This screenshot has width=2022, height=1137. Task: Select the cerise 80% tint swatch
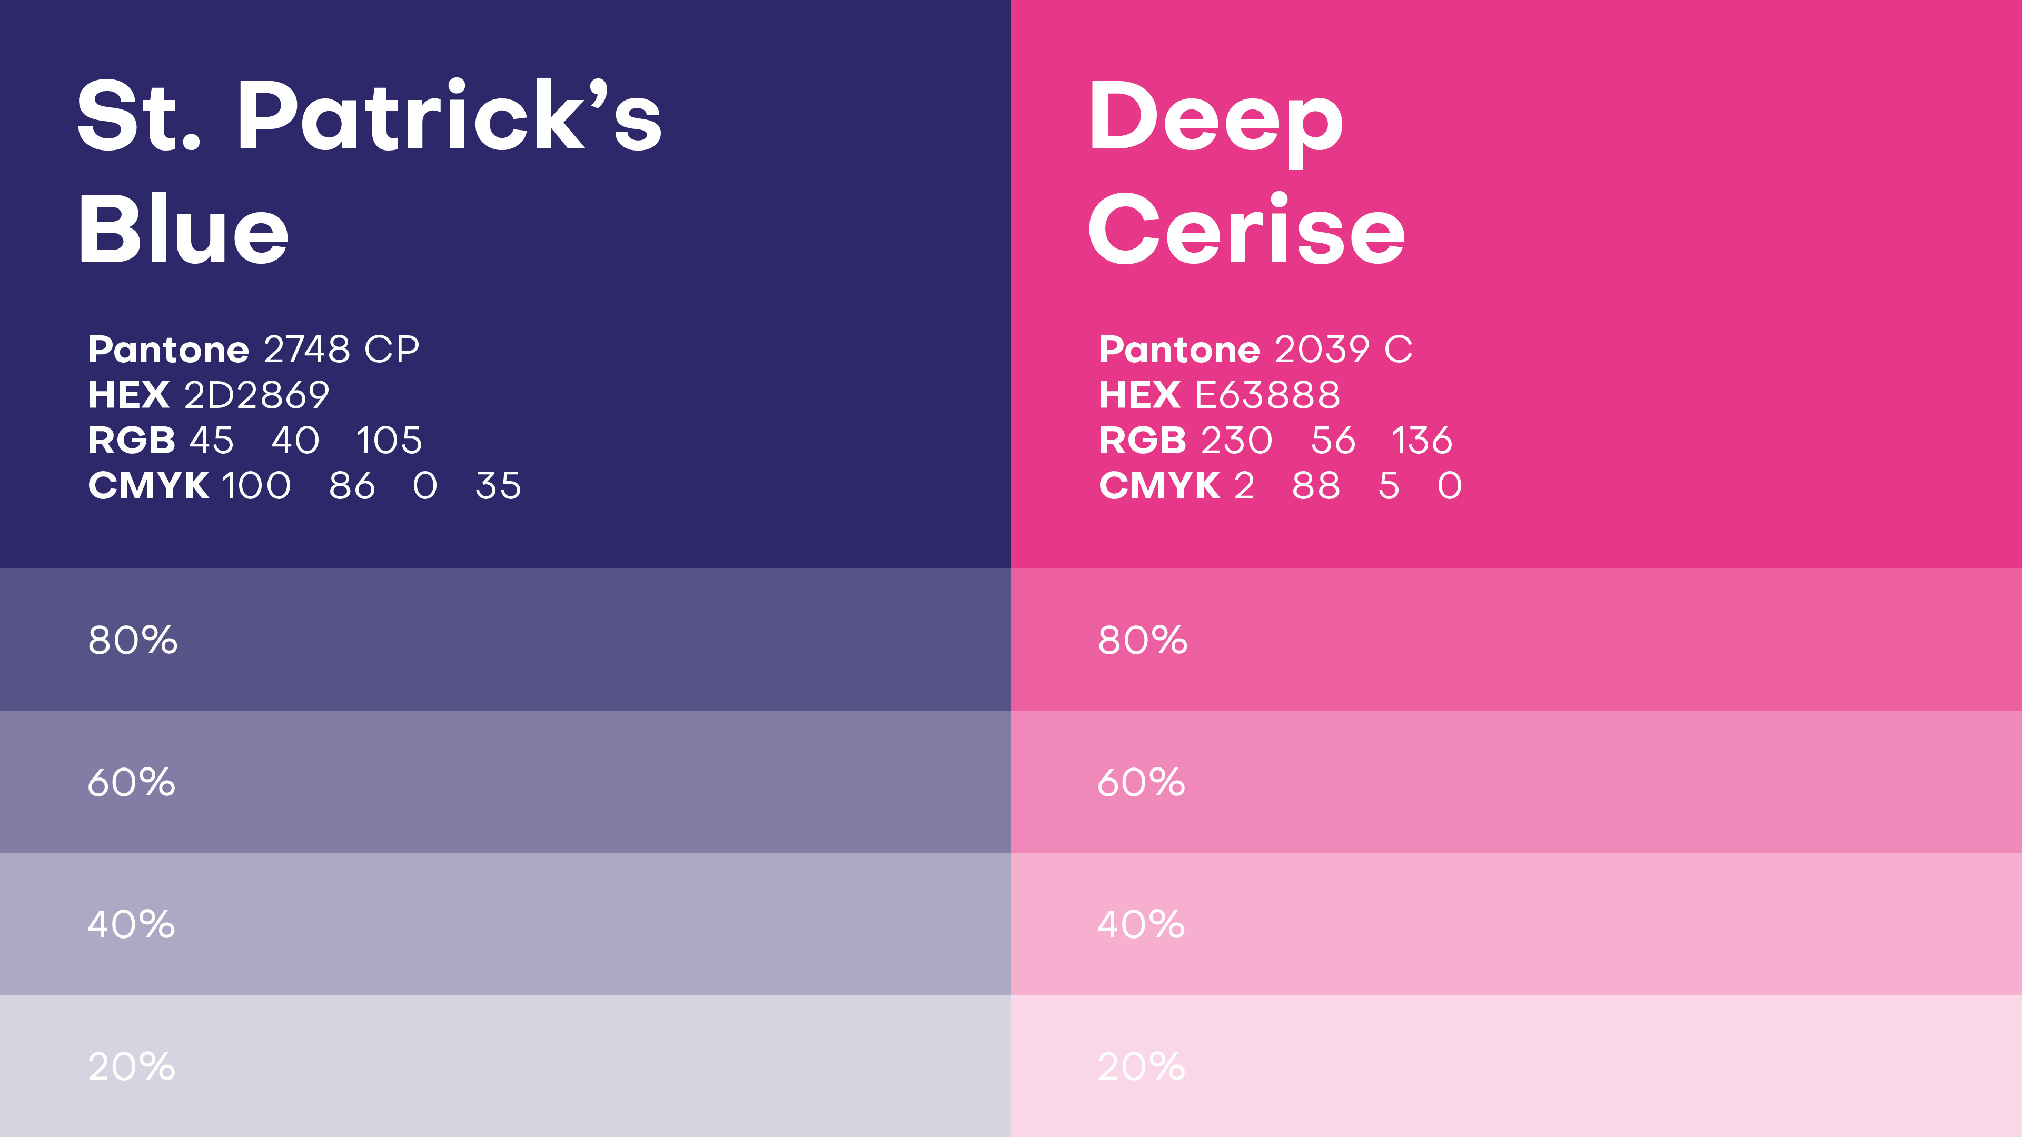(1517, 640)
